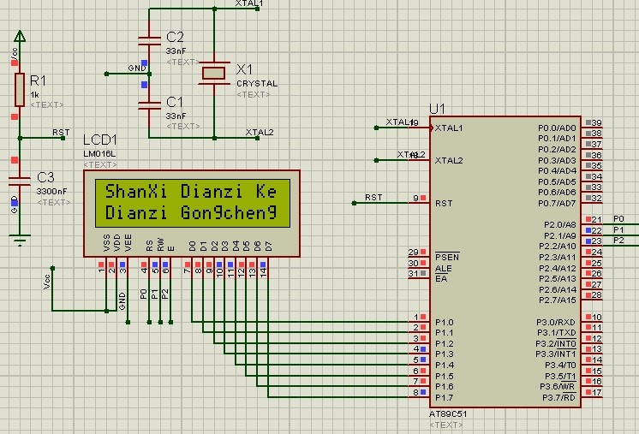Select the 3300nF value text beside C3
Image resolution: width=639 pixels, height=434 pixels.
click(52, 192)
